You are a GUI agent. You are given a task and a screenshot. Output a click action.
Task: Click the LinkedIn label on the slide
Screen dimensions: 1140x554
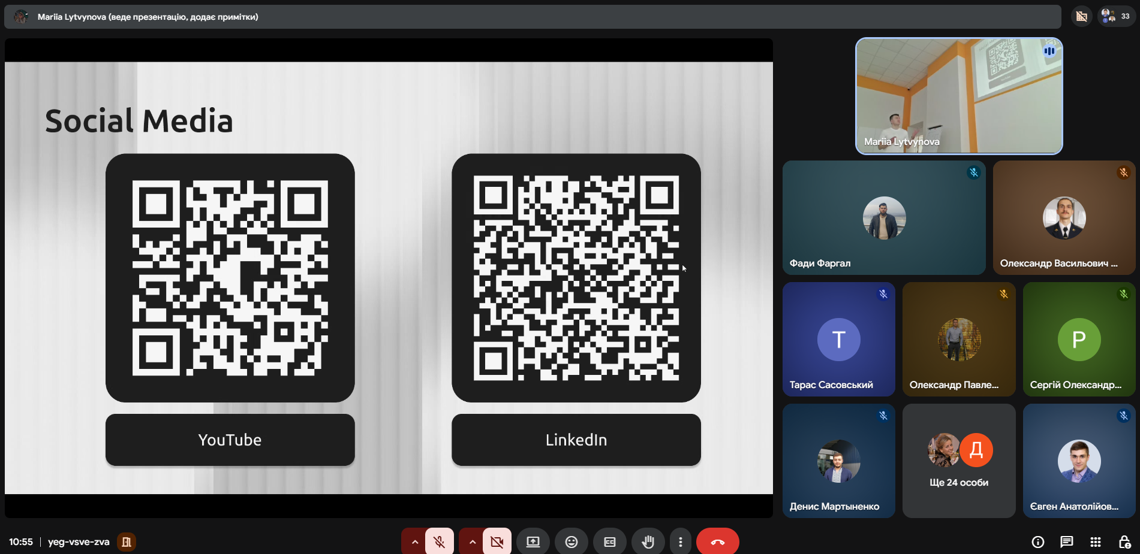point(576,440)
